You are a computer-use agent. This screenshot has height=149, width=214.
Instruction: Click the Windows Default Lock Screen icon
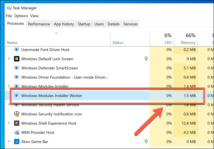click(17, 59)
